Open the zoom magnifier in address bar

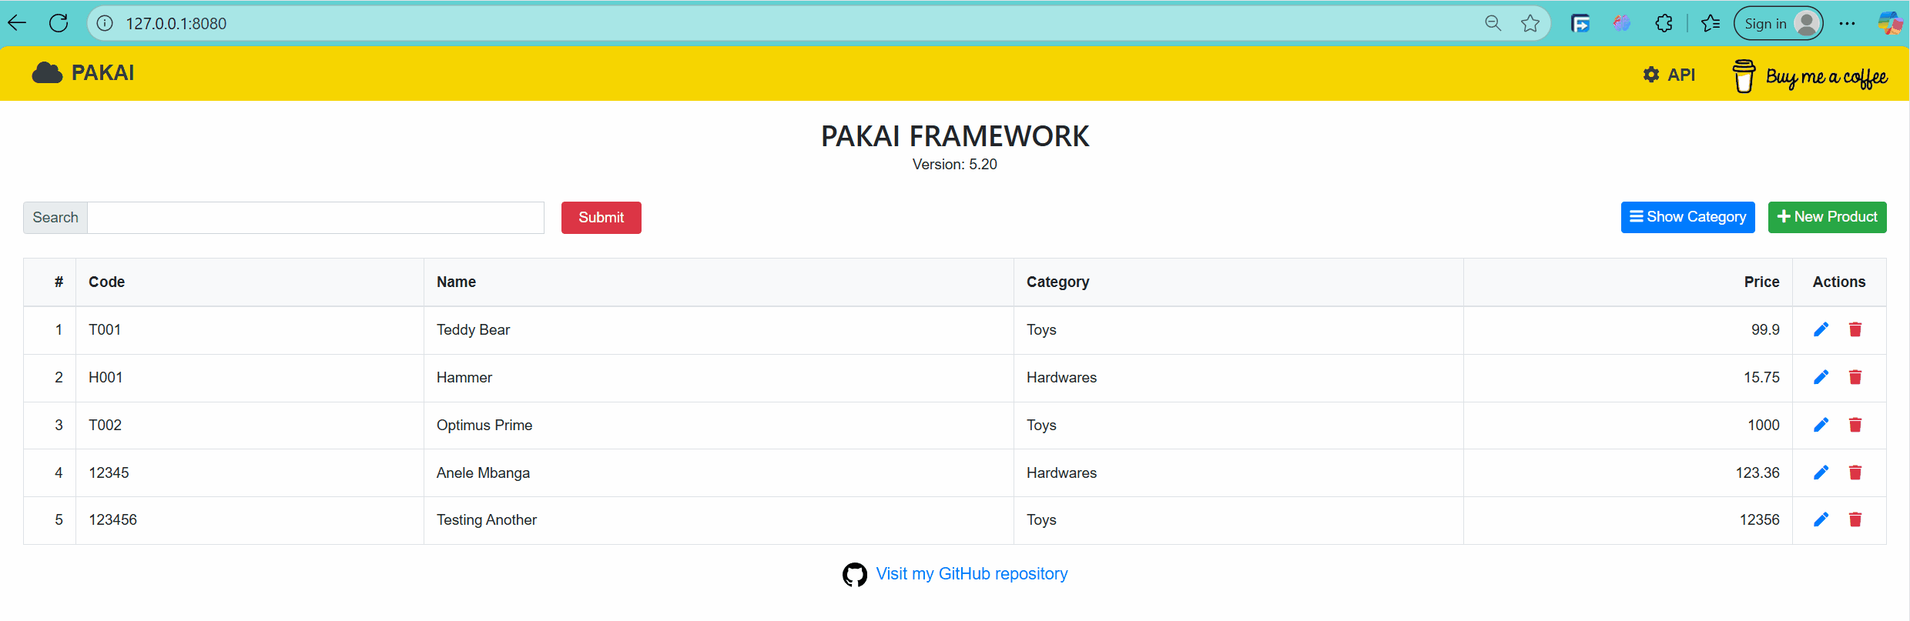1493,23
